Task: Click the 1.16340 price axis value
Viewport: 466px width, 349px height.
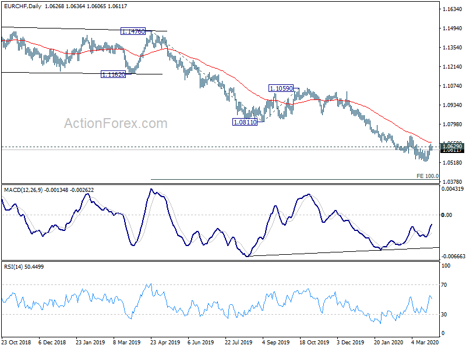Action: [453, 9]
